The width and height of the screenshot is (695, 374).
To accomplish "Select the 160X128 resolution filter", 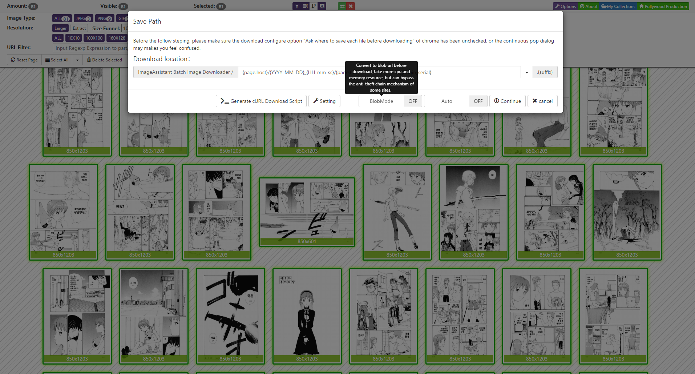I will click(x=117, y=38).
